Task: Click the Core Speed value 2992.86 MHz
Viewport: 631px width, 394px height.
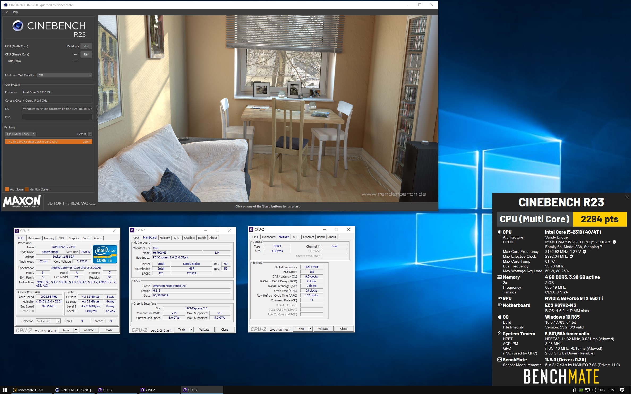Action: pyautogui.click(x=49, y=297)
